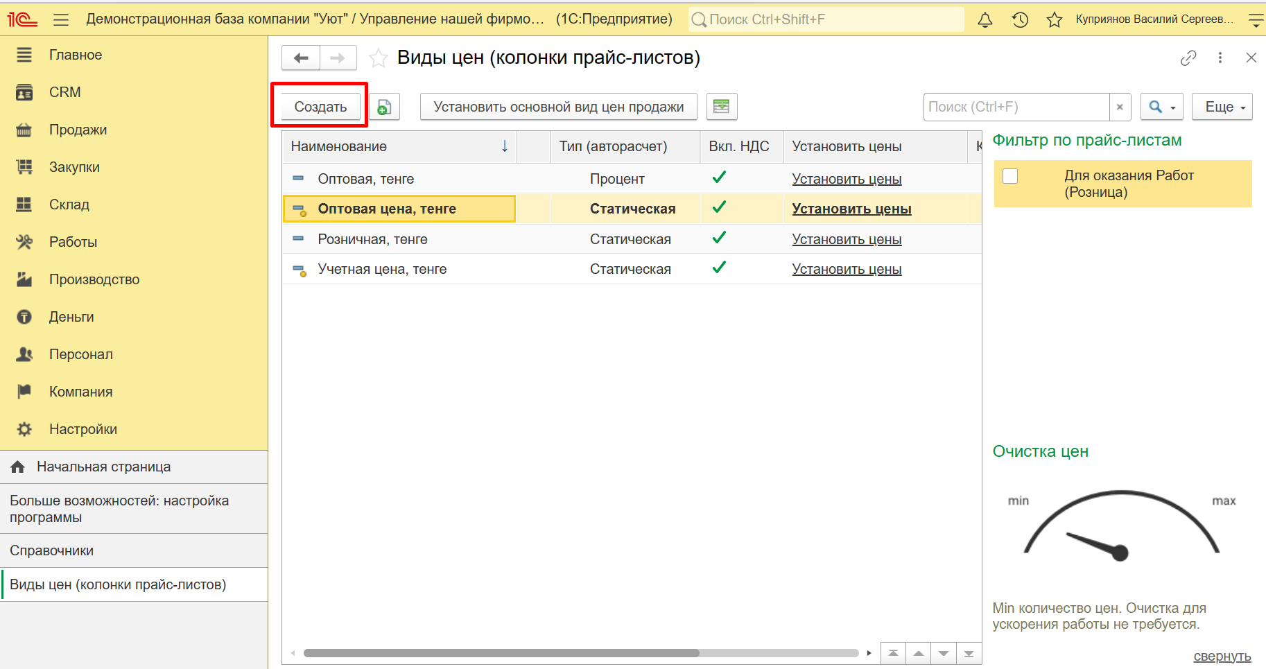Open favorites star in top bar

tap(1055, 19)
